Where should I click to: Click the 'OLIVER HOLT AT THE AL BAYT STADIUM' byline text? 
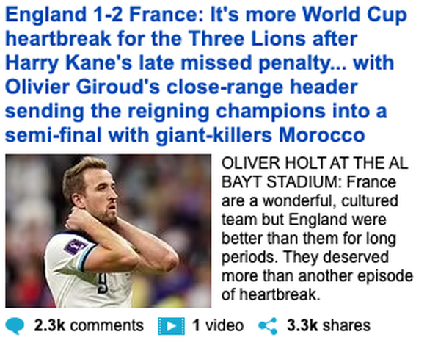315,173
